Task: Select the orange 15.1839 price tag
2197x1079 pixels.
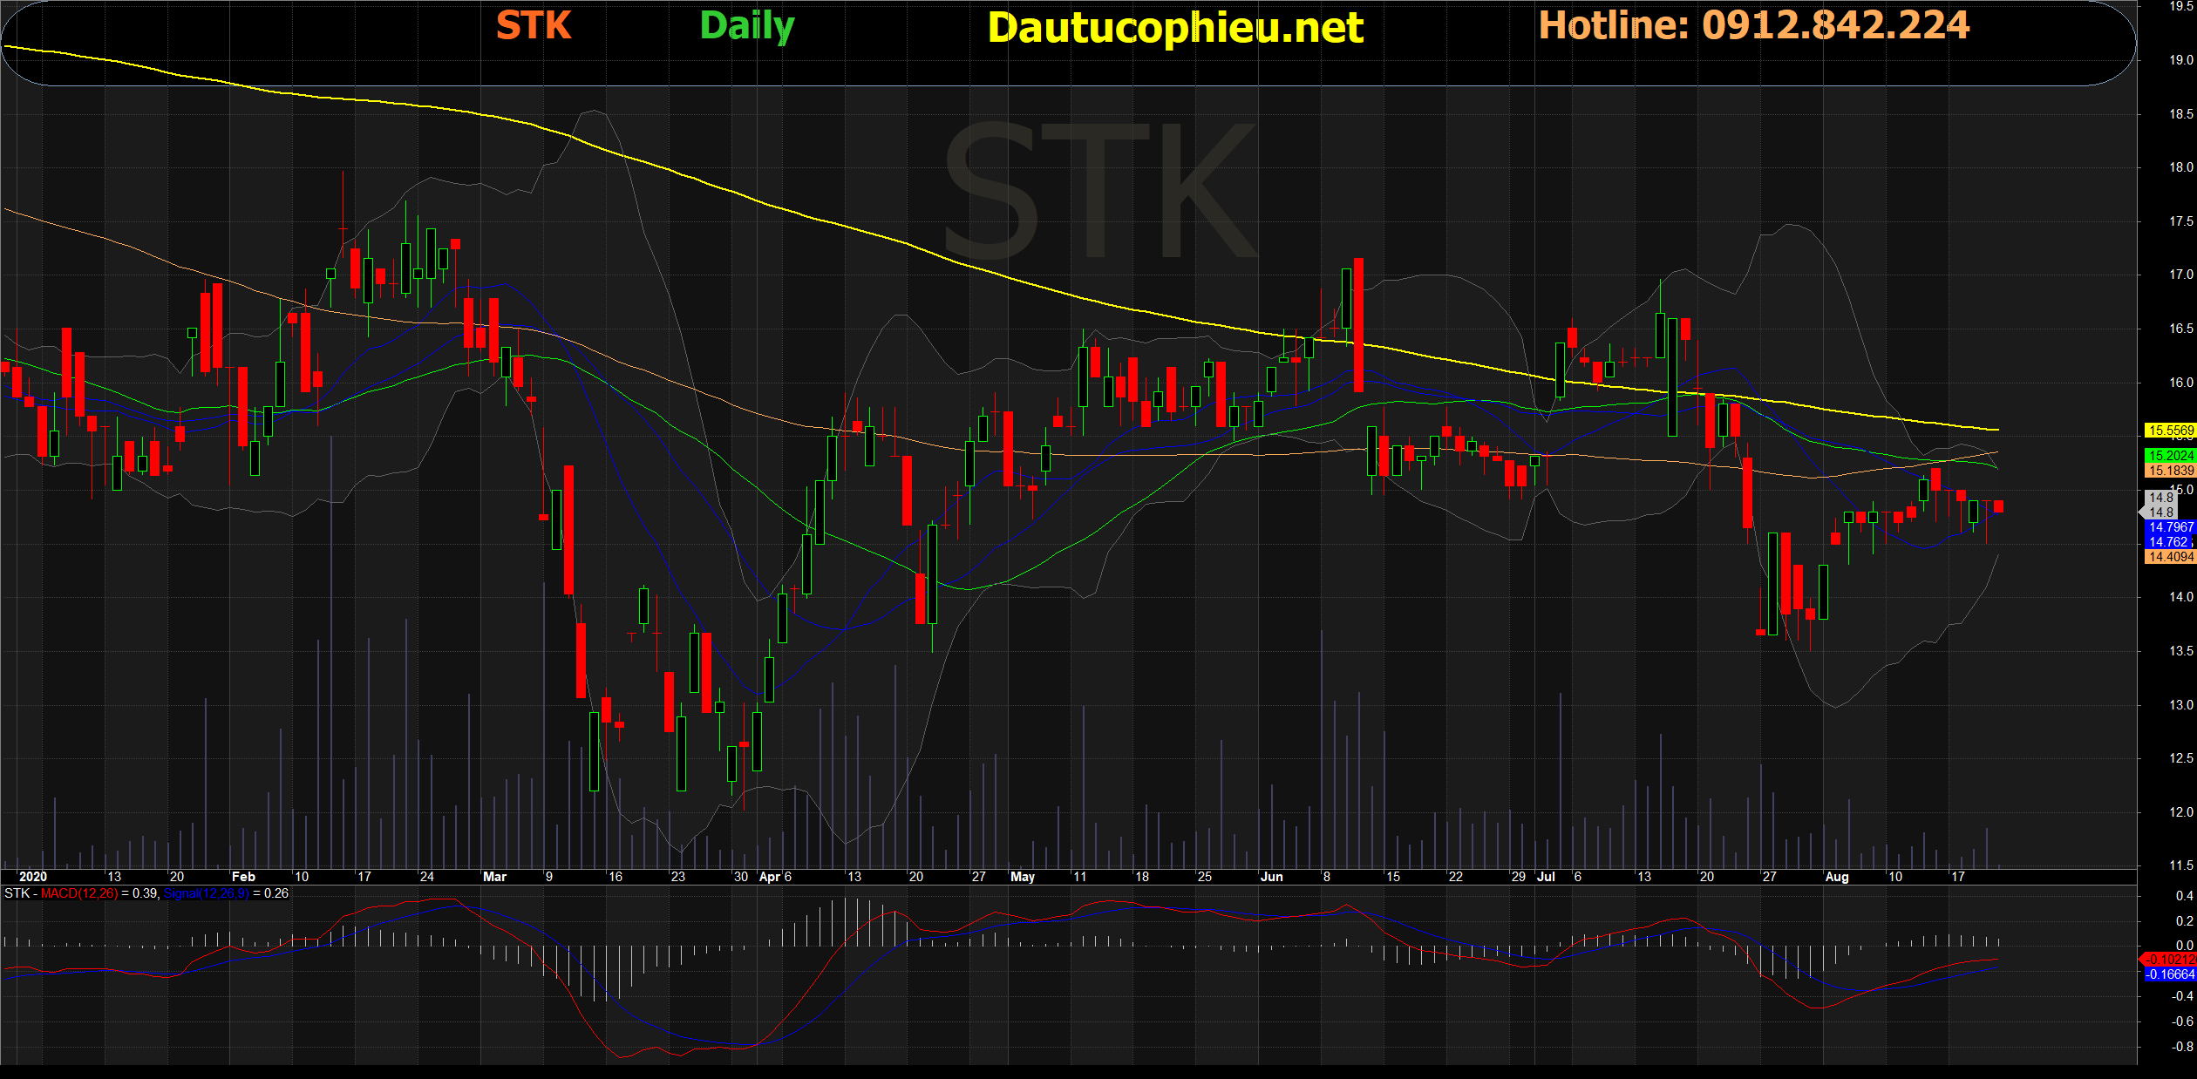Action: (2170, 471)
